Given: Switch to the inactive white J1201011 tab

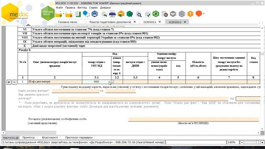Looking at the screenshot, I should (149, 22).
